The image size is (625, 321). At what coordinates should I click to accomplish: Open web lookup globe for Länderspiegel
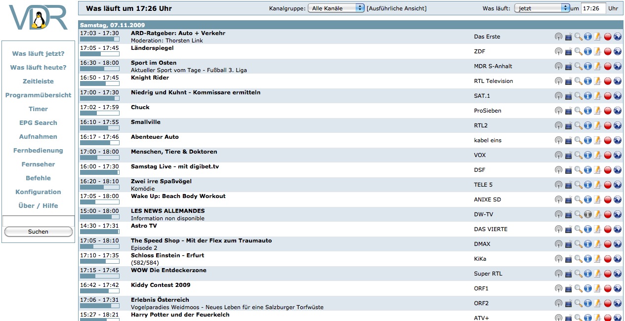(x=618, y=51)
